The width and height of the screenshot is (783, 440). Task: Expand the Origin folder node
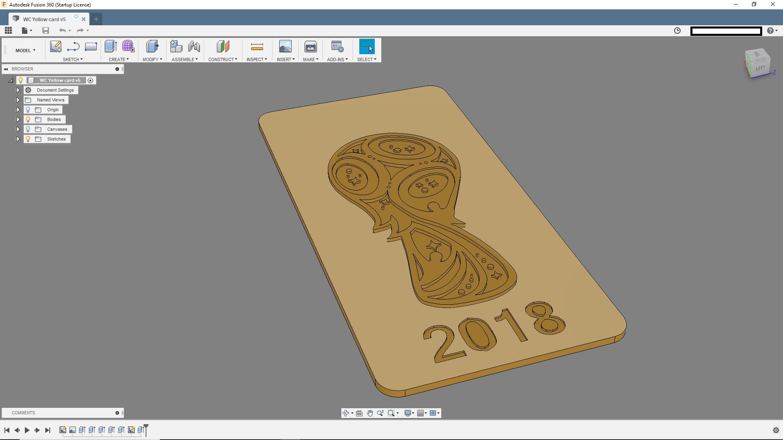tap(18, 110)
